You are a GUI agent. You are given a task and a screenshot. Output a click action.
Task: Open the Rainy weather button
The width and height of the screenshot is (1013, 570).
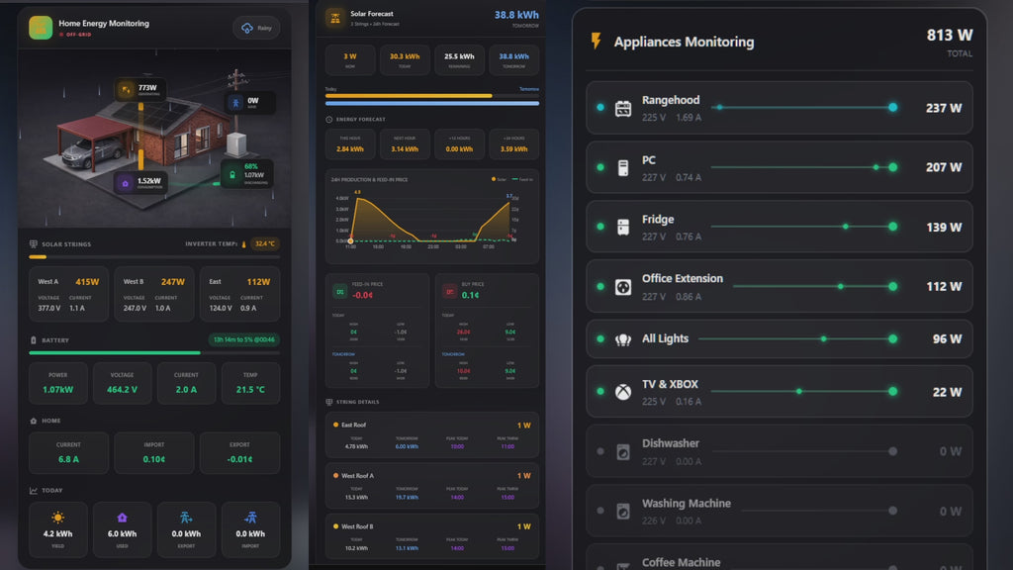256,28
